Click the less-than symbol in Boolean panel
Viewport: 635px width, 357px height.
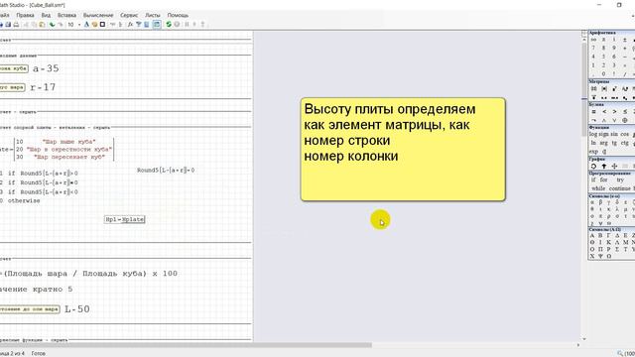604,112
